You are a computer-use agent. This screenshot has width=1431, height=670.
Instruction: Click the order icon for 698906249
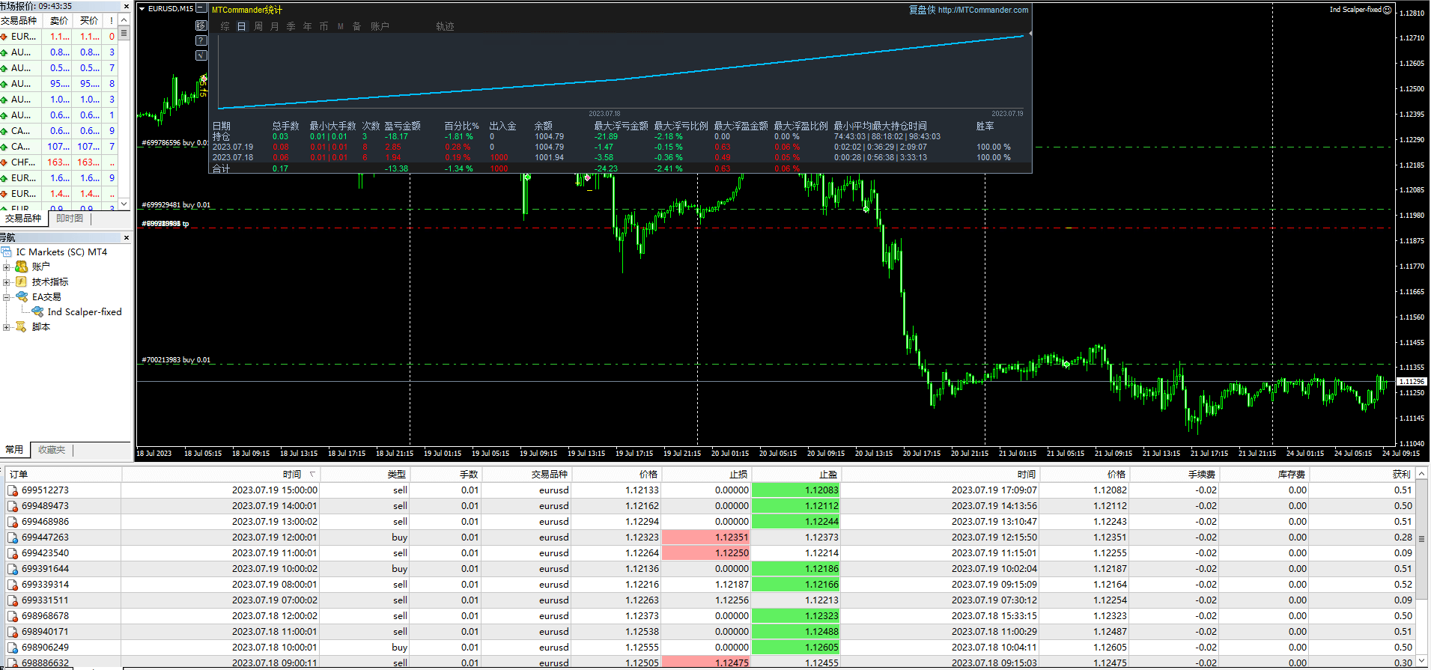coord(13,648)
